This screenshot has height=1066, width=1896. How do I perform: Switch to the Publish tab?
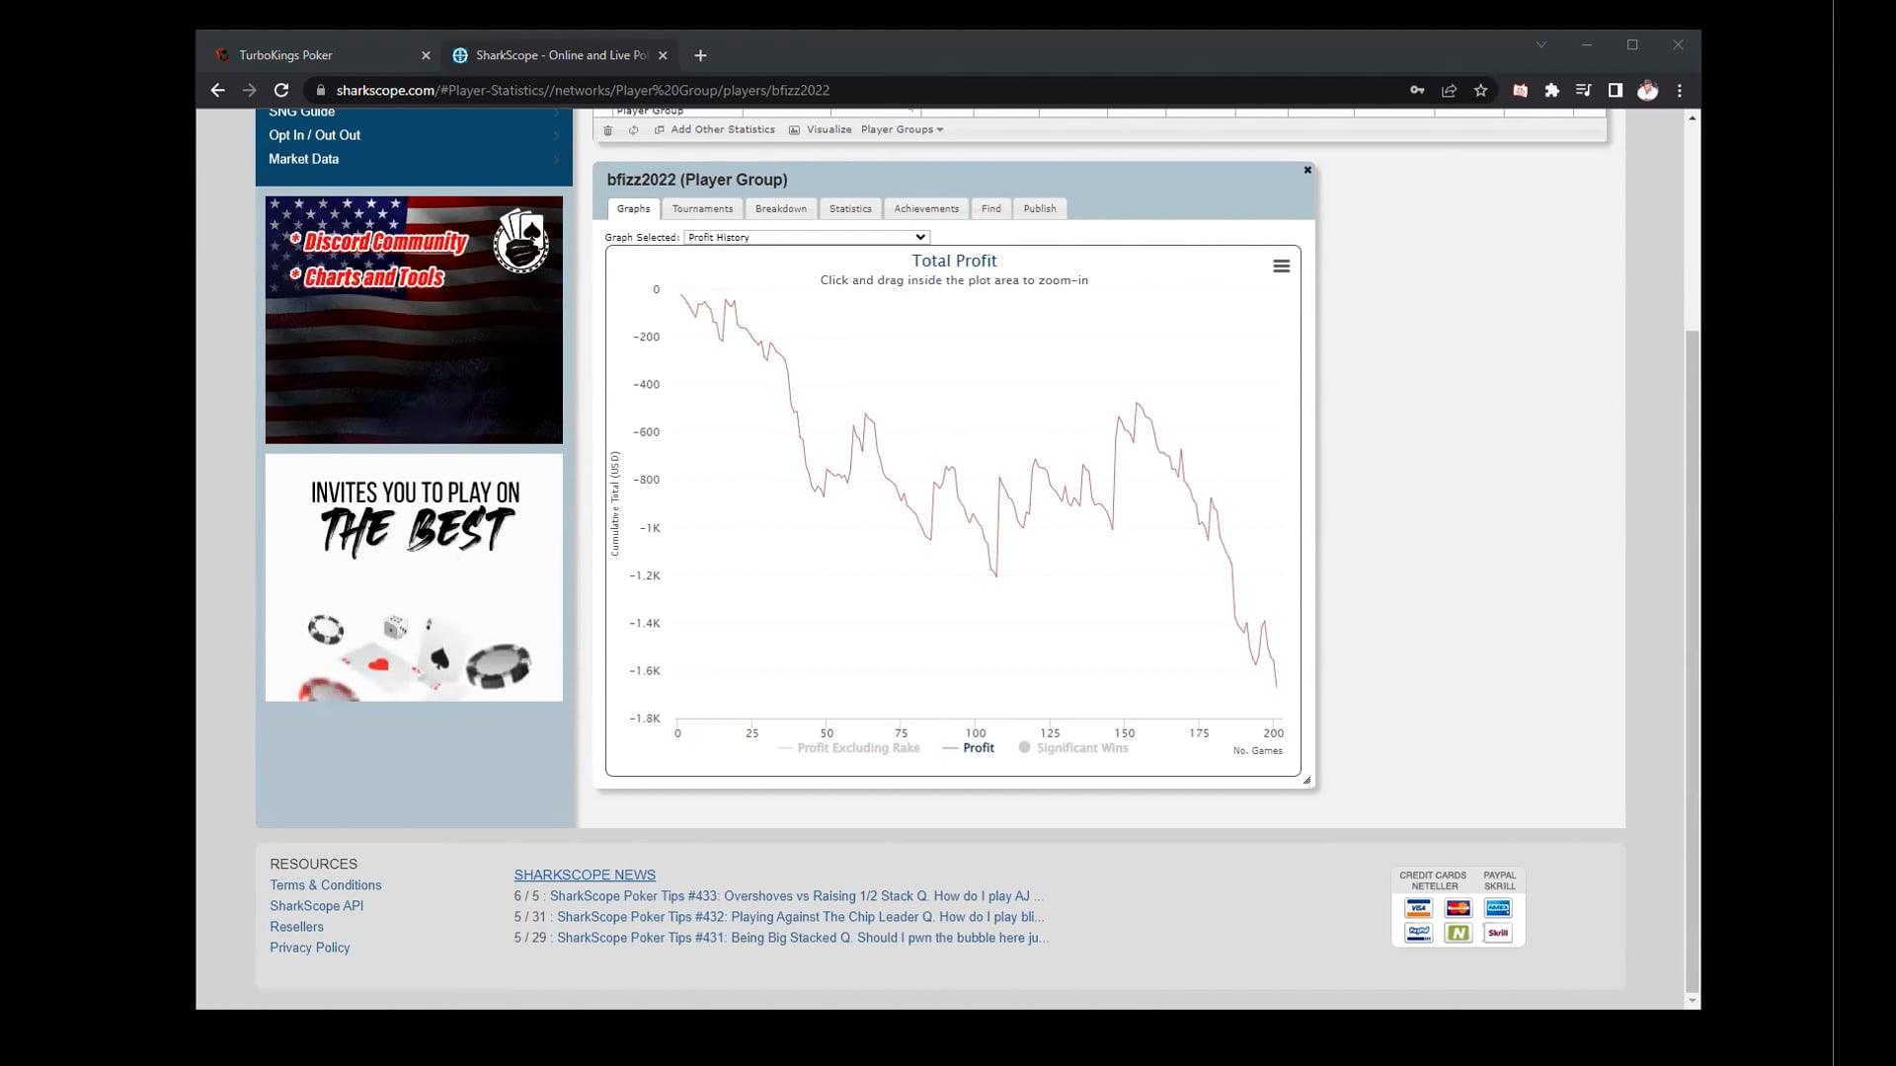click(x=1040, y=208)
